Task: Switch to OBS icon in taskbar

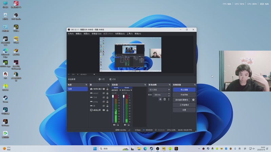Action: coord(158,149)
